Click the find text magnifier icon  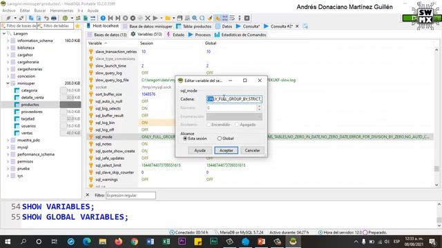pos(195,18)
